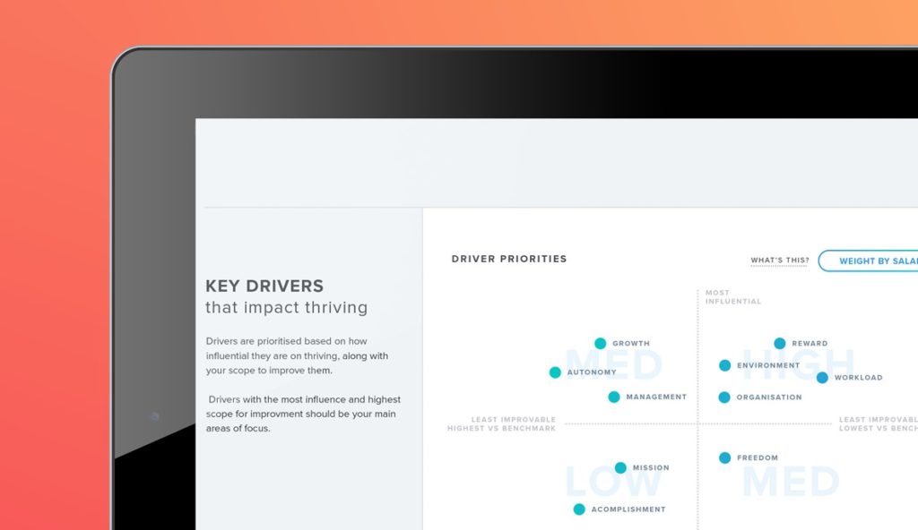This screenshot has width=918, height=530.
Task: Click the "Reward" label text
Action: (810, 344)
